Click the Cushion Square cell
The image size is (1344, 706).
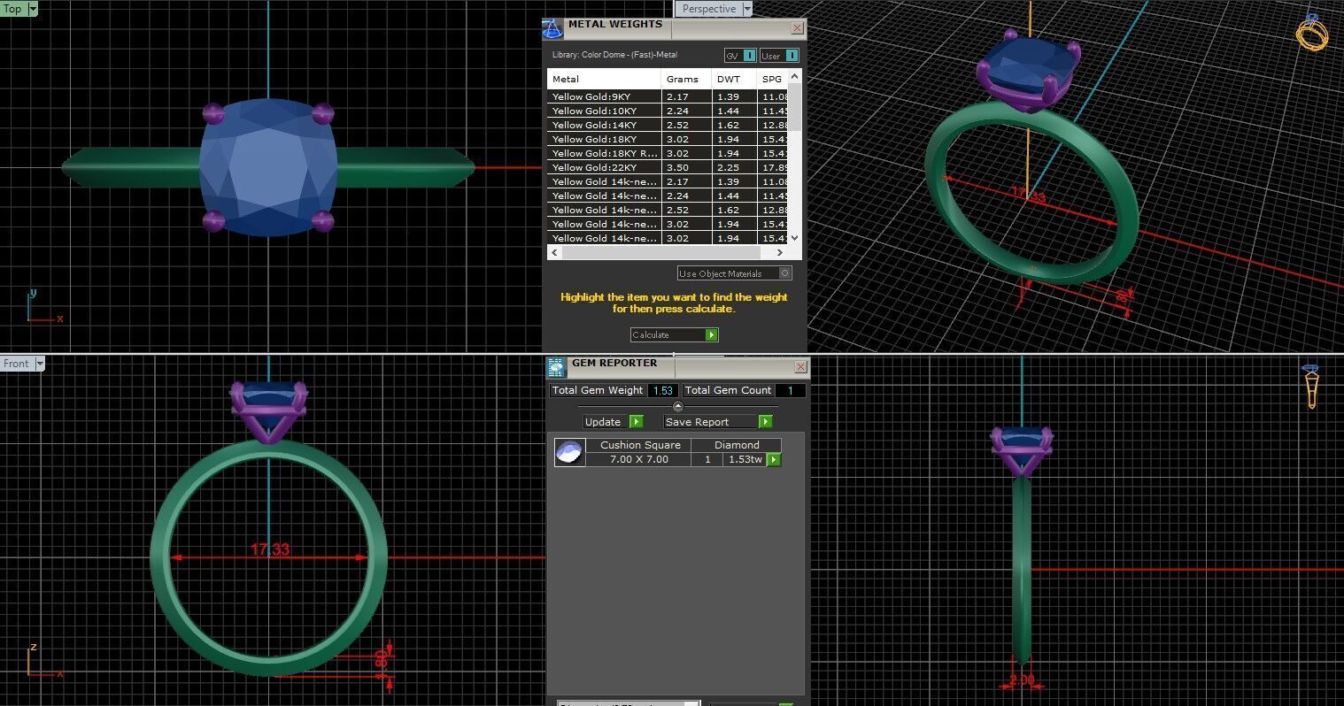coord(639,445)
